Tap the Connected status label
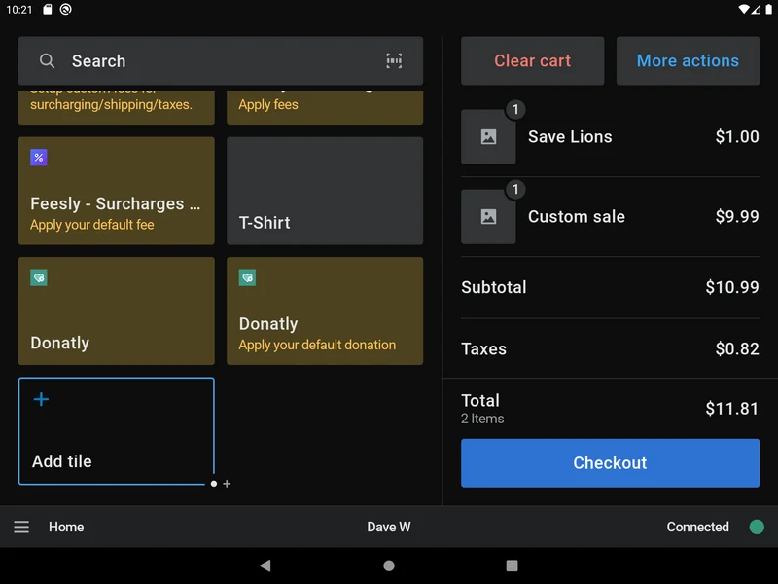 697,527
